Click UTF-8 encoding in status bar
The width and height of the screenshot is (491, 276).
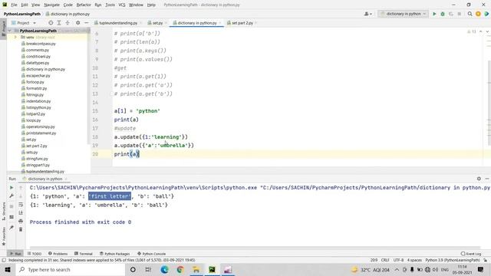tap(398, 260)
